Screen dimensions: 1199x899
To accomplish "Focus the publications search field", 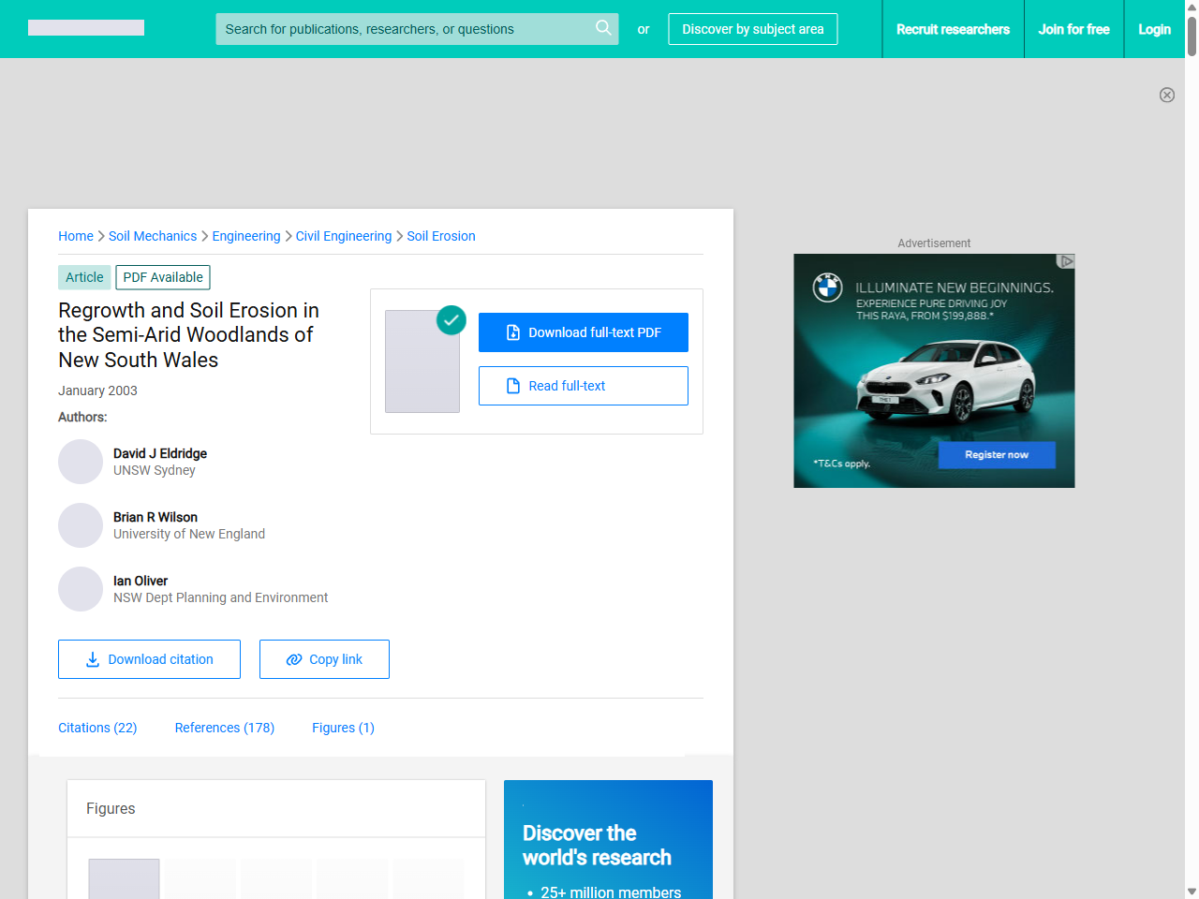I will 403,29.
